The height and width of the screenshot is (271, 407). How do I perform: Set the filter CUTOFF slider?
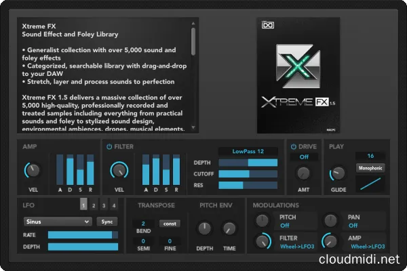coord(248,174)
